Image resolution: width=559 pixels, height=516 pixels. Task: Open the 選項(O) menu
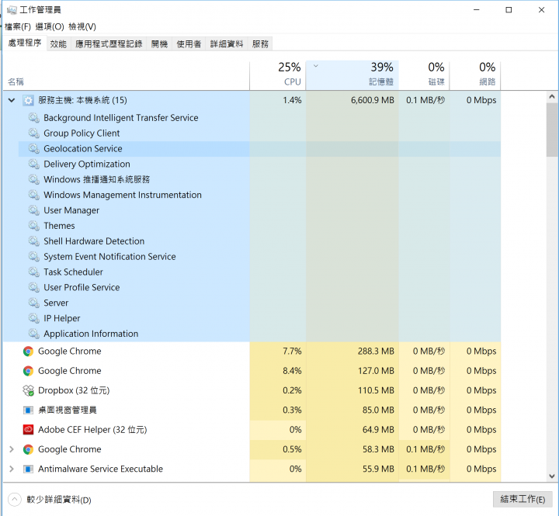[50, 26]
